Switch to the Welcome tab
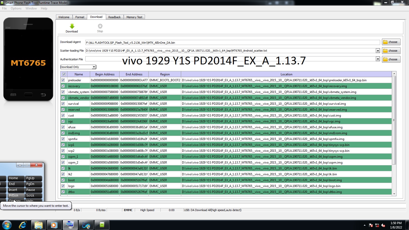The image size is (409, 230). [x=64, y=17]
